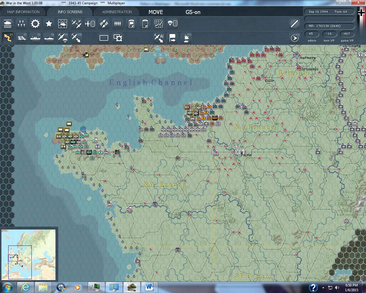
Task: Open the production gear icon
Action: tap(35, 23)
